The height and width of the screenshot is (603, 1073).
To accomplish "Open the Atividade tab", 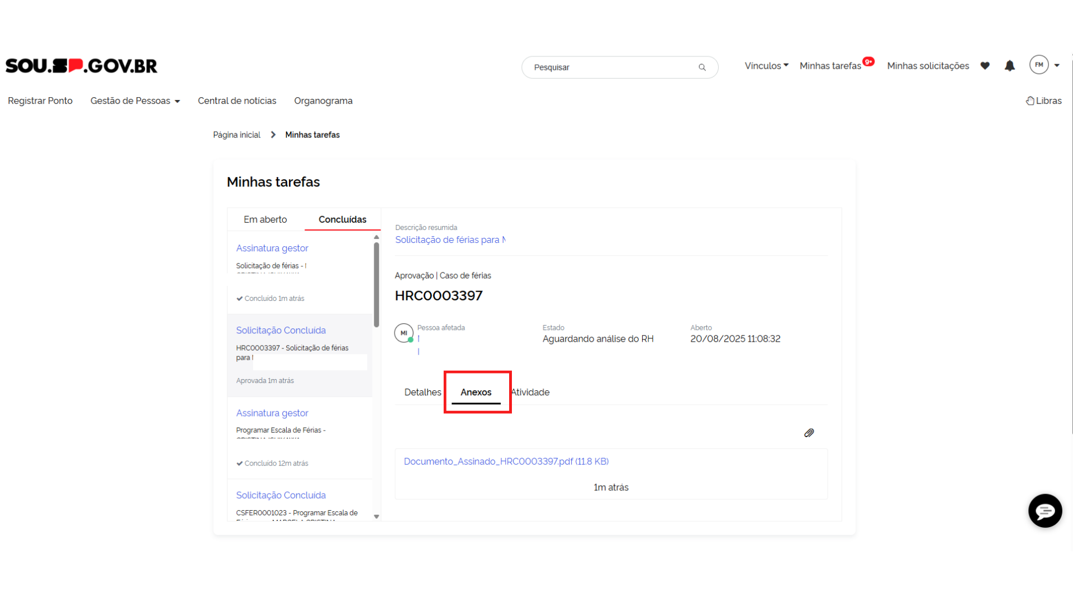I will coord(530,392).
